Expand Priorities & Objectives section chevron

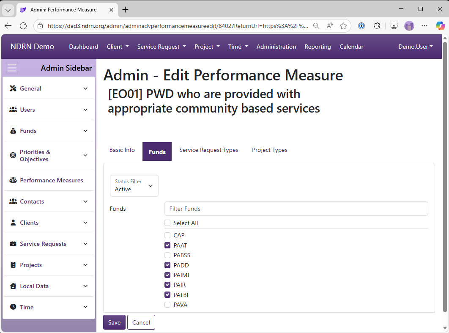[85, 155]
